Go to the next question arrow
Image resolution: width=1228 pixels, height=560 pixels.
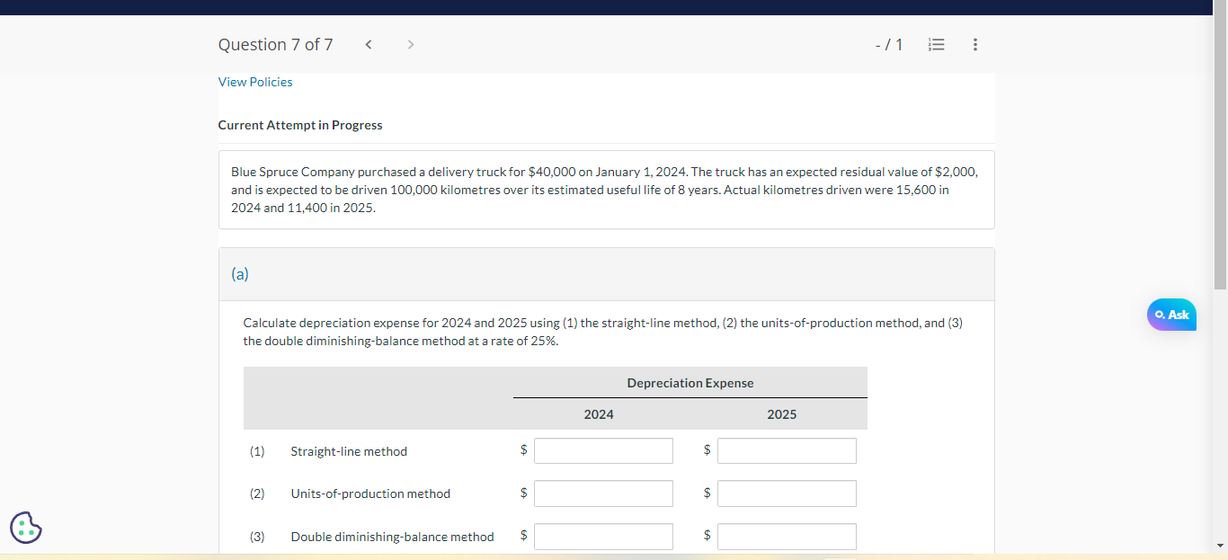click(x=411, y=44)
